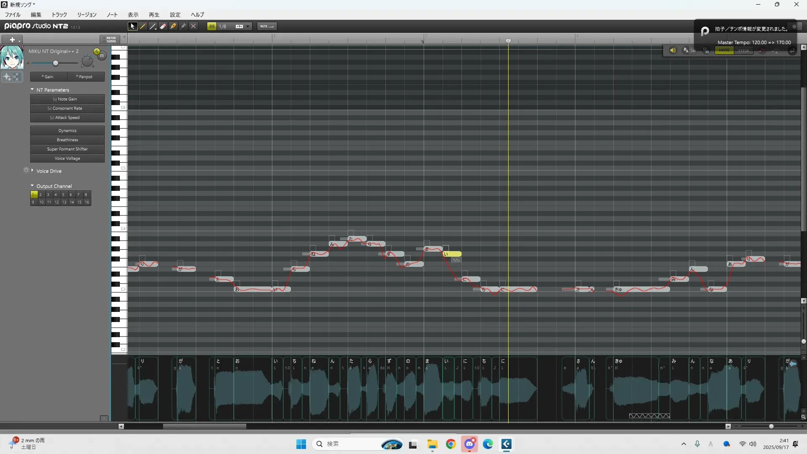
Task: Expand the Voice Drive section
Action: [32, 171]
